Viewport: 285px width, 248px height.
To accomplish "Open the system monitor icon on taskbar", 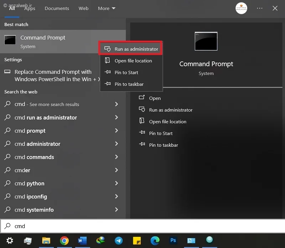I will 28,241.
